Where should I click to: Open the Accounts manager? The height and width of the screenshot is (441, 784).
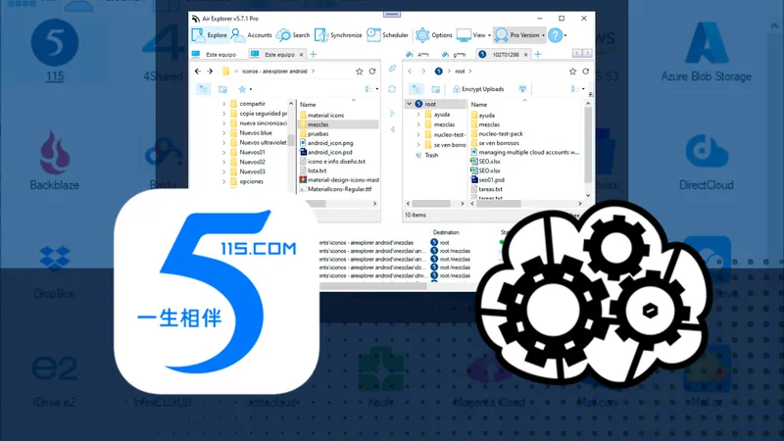[252, 35]
